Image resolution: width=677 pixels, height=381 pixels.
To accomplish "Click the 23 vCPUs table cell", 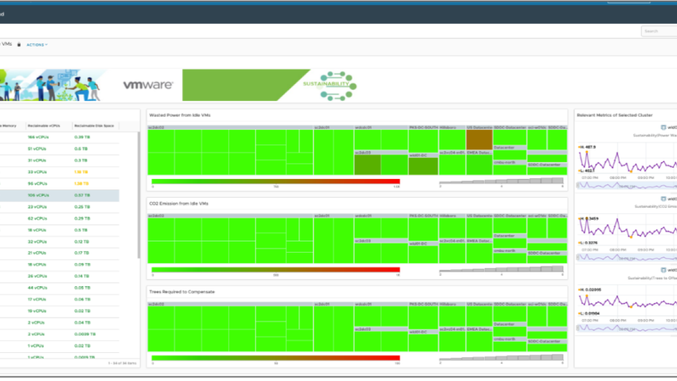I will 36,207.
